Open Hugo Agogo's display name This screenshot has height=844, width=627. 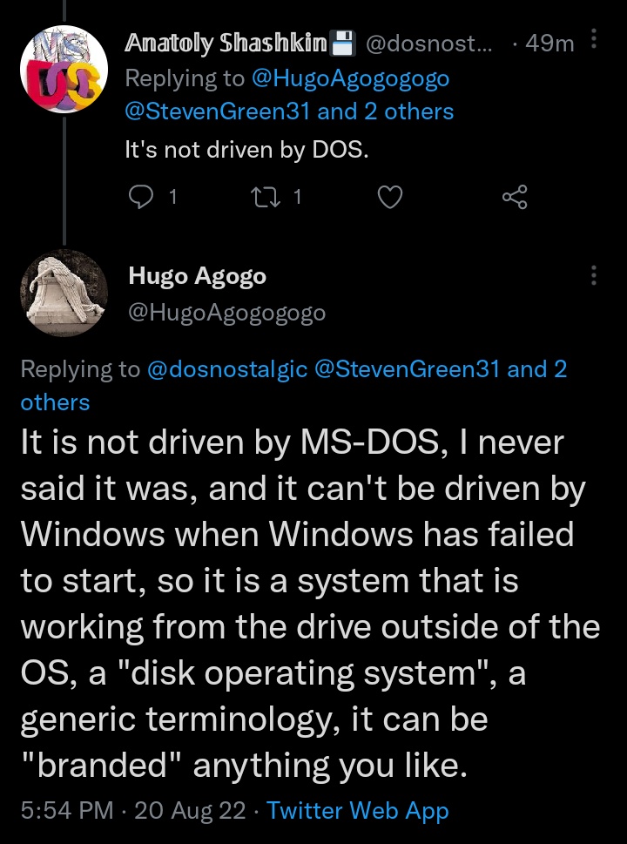click(x=198, y=276)
